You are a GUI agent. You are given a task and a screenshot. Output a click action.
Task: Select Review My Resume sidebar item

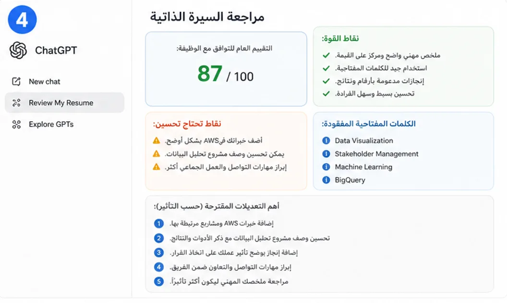65,103
